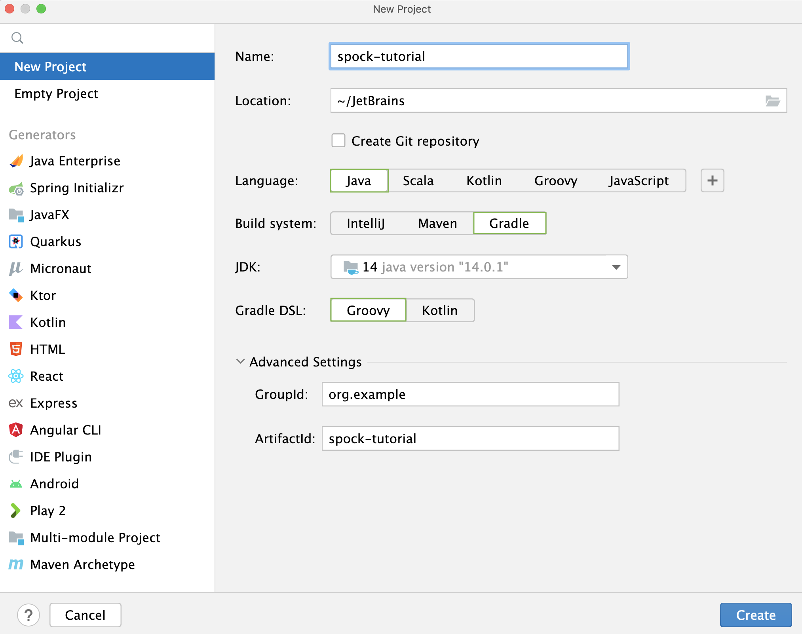
Task: Click the GroupId text field
Action: (470, 395)
